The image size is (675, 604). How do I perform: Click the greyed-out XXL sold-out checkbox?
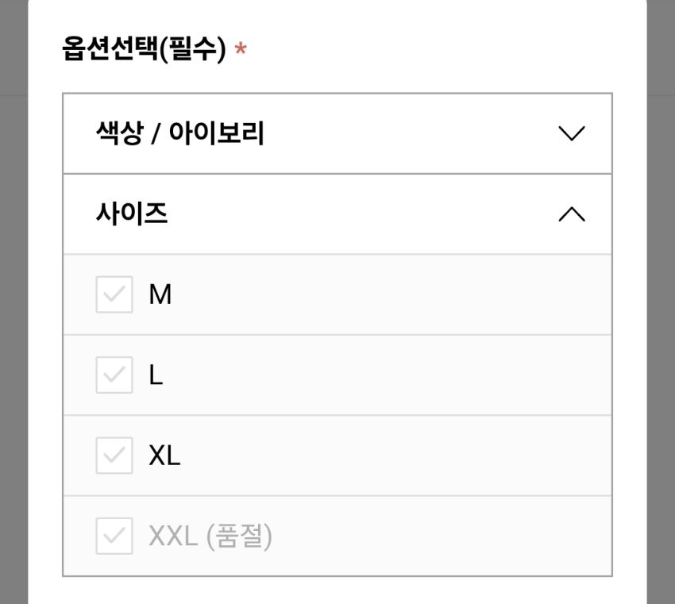[x=114, y=536]
